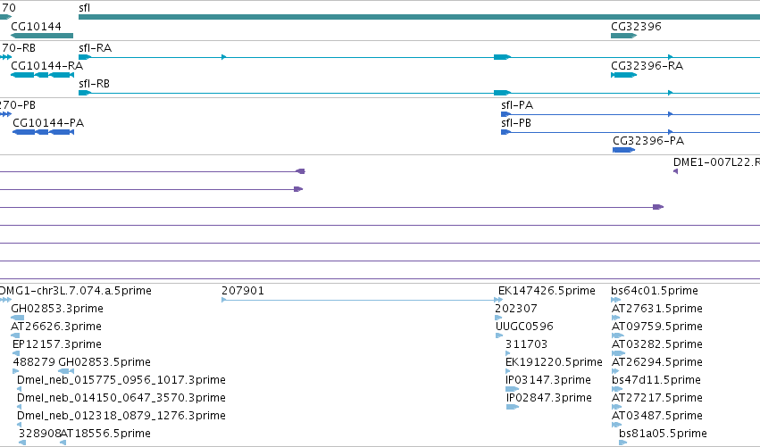
Task: Select the Dmel_neb_012318_0879_1276.3prime EST
Action: 20,425
